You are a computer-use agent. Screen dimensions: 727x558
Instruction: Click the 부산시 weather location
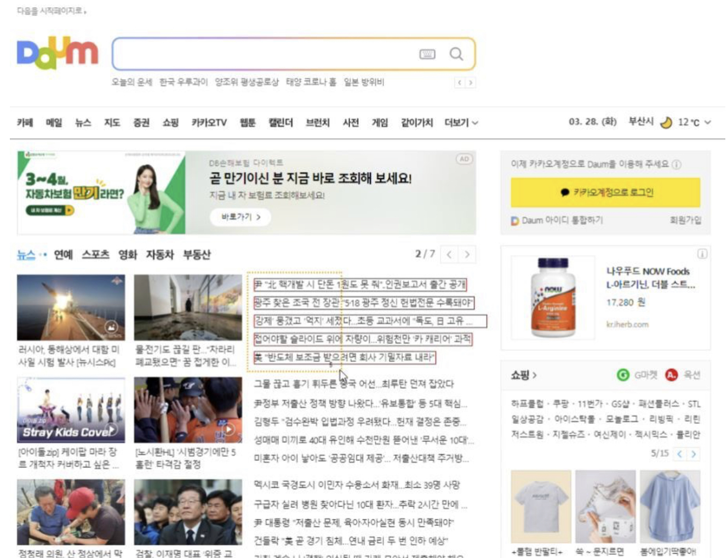pyautogui.click(x=641, y=122)
